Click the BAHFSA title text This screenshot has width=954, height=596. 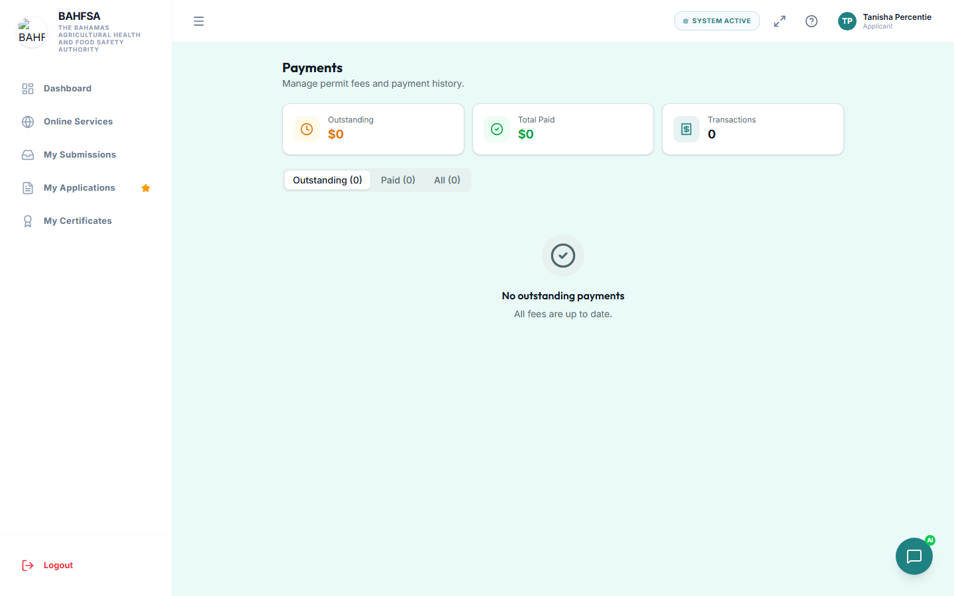[x=79, y=16]
